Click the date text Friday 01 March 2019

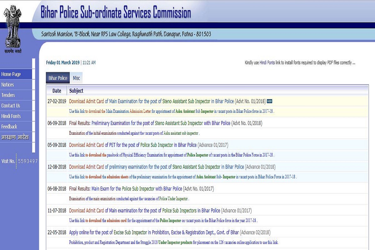coord(63,63)
